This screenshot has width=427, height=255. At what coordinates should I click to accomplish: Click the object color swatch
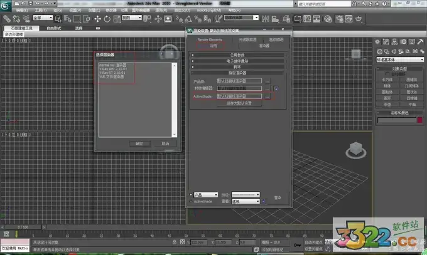click(x=419, y=120)
